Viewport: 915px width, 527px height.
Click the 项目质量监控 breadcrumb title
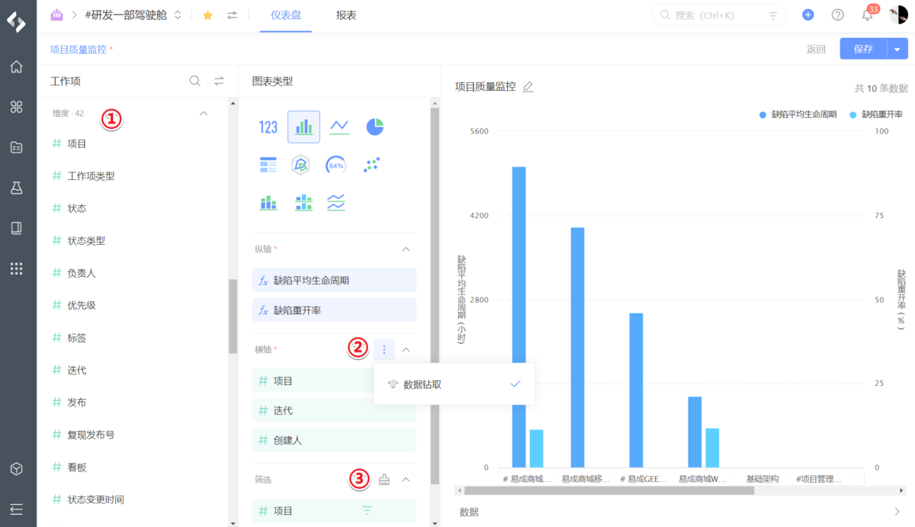(79, 49)
